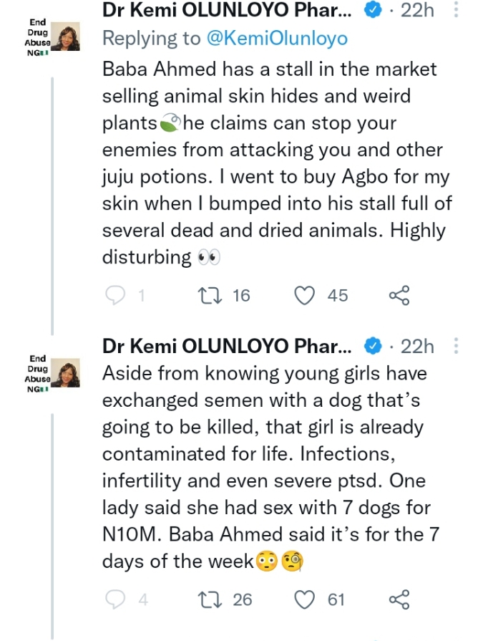483x641 pixels.
Task: Open more options on second tweet
Action: 457,347
